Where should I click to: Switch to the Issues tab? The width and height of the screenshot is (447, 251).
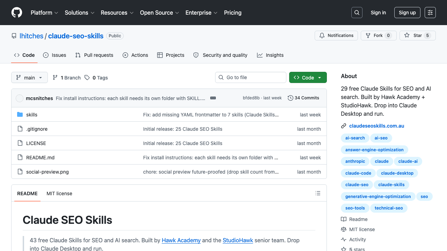(54, 55)
